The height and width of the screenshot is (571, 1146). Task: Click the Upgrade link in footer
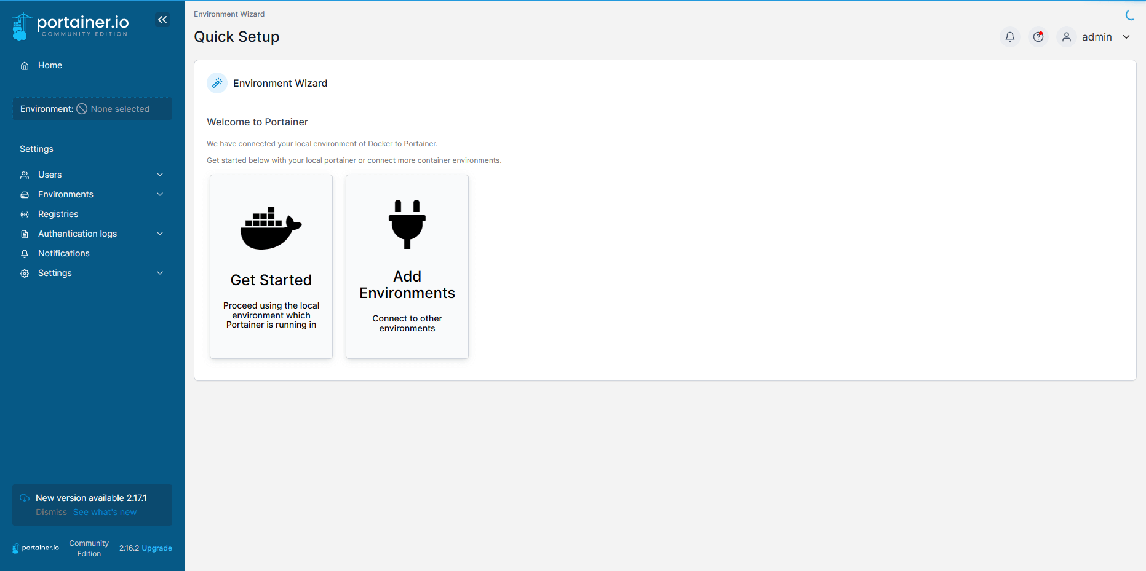[157, 548]
